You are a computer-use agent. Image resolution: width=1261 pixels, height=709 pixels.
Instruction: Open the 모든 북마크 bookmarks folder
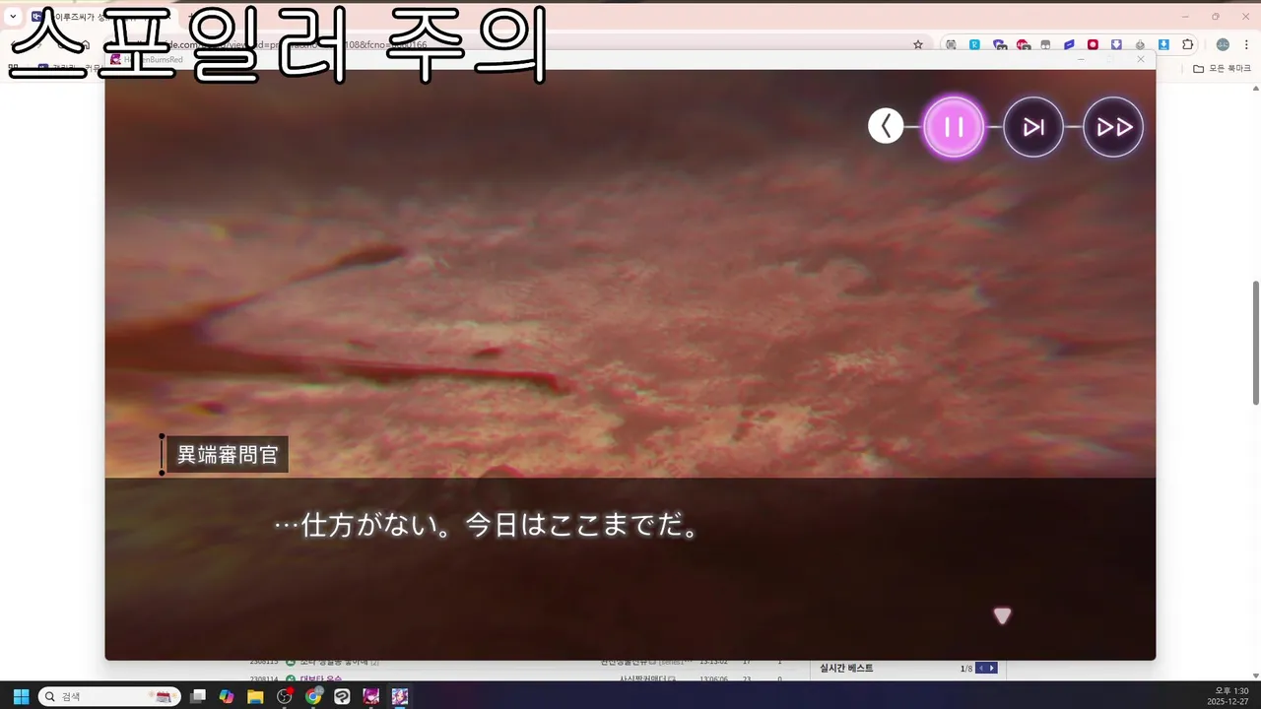point(1222,69)
